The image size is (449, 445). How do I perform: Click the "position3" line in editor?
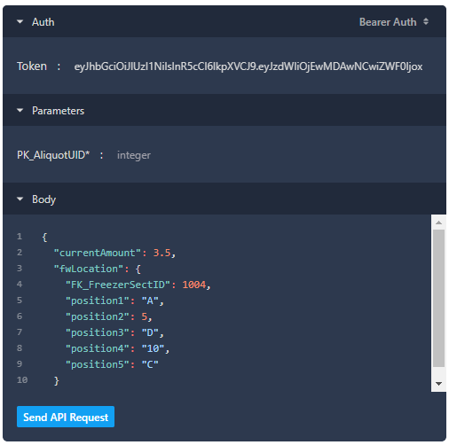tap(114, 332)
